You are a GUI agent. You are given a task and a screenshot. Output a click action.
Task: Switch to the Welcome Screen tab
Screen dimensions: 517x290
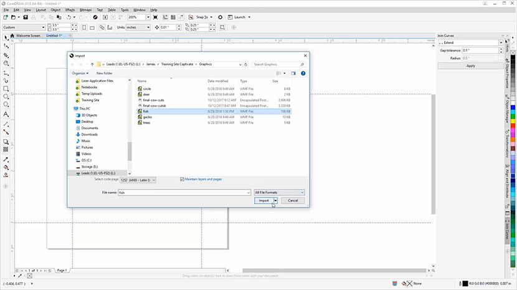27,36
